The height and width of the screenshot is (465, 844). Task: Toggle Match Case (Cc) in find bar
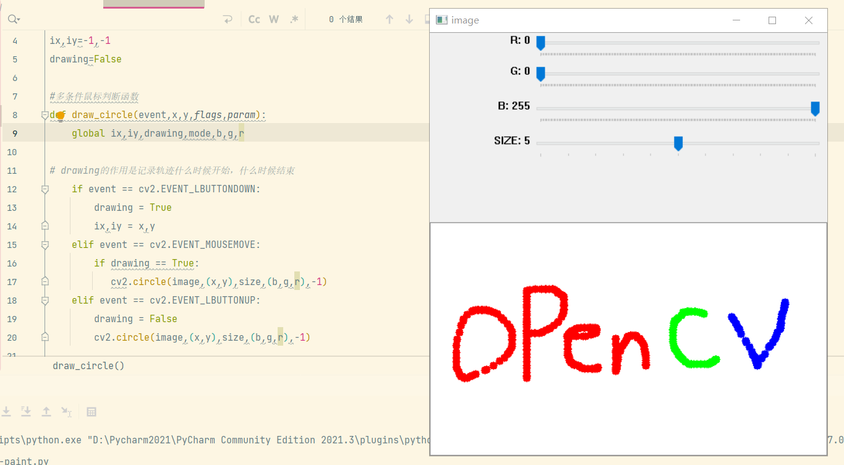pos(254,19)
